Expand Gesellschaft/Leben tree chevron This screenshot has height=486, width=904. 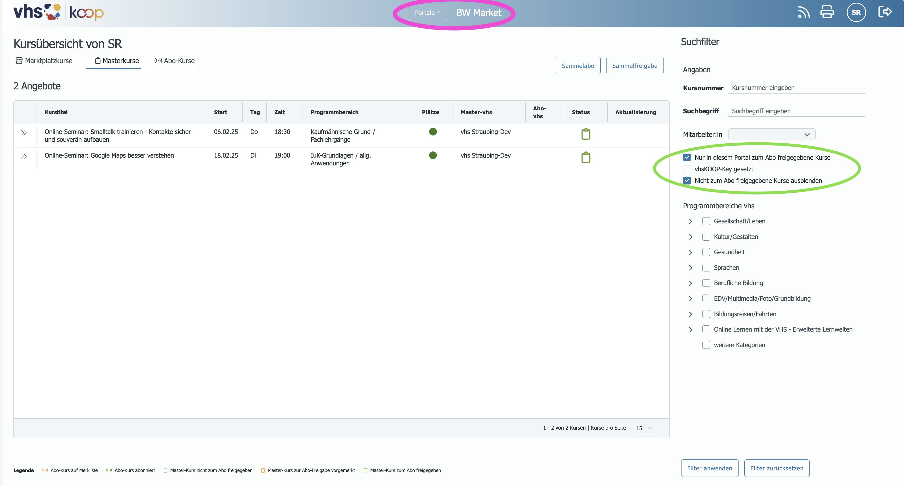click(x=690, y=221)
